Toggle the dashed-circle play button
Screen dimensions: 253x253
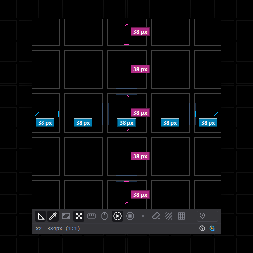[117, 216]
